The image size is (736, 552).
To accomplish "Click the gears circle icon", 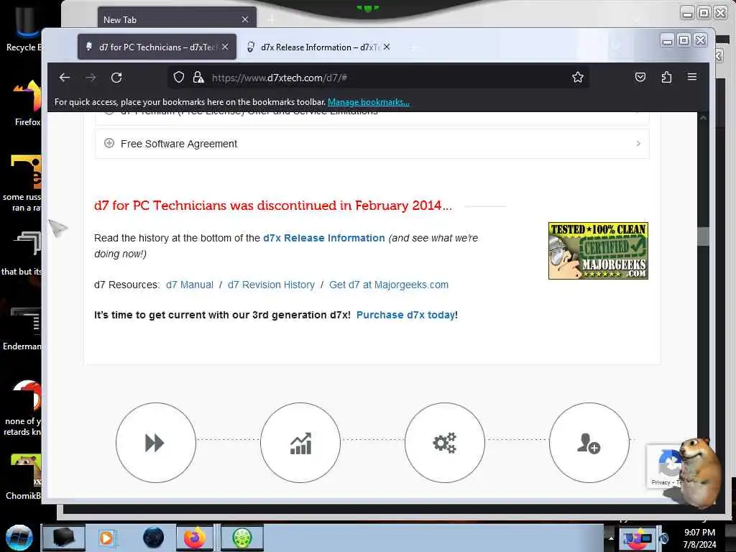I will pos(444,442).
